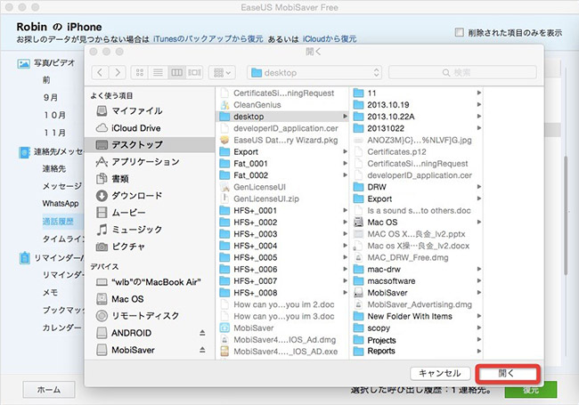Eject the MobiSaver volume
The width and height of the screenshot is (579, 405).
click(202, 350)
